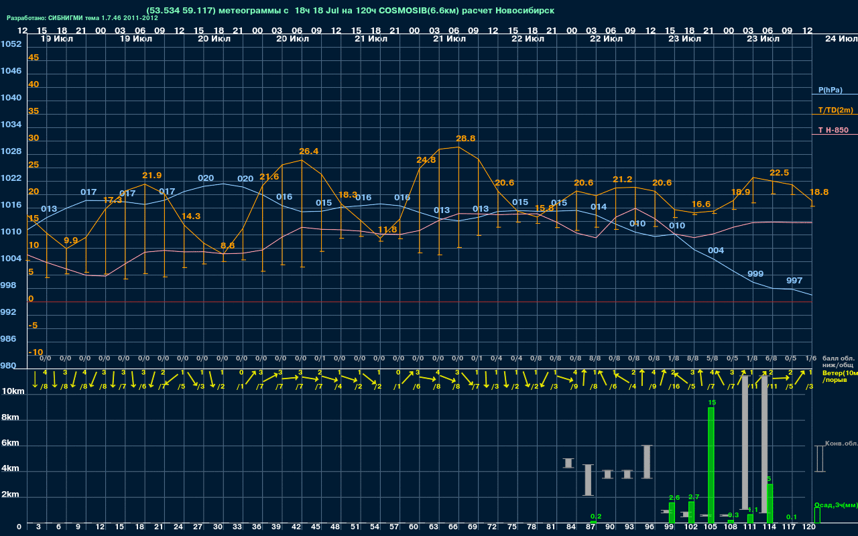Click the 997 pressure value label
Viewport: 858px width, 536px height.
794,280
